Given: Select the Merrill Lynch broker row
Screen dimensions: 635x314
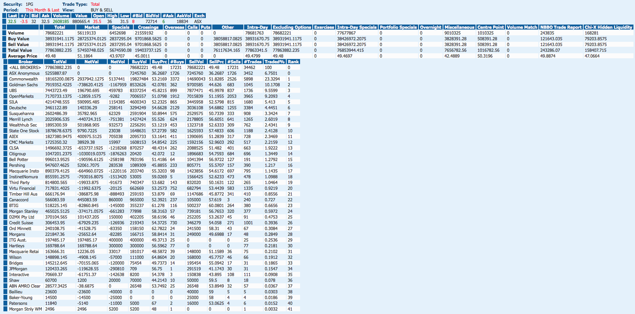Looking at the screenshot, I should (x=151, y=119).
